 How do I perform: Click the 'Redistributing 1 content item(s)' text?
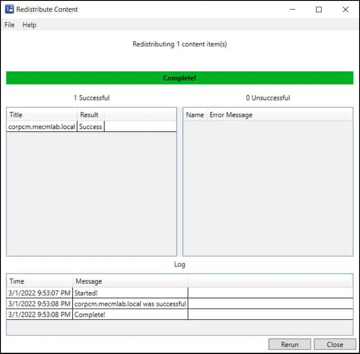click(x=180, y=44)
